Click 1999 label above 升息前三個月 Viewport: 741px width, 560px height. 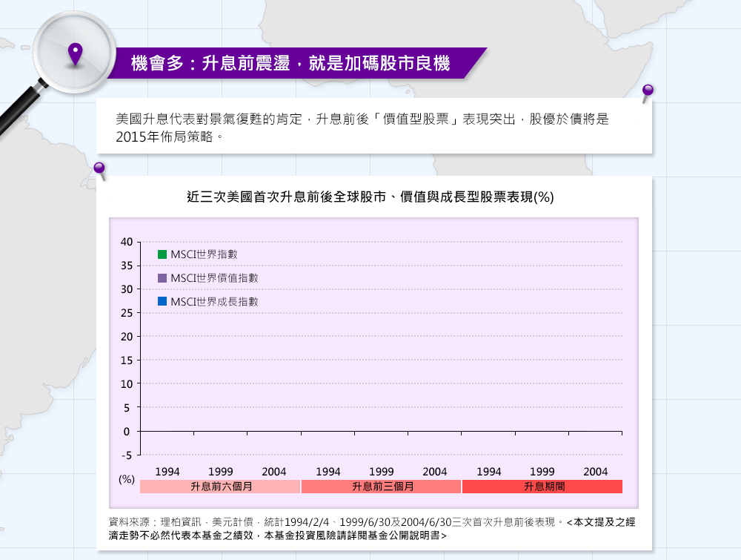coord(382,472)
